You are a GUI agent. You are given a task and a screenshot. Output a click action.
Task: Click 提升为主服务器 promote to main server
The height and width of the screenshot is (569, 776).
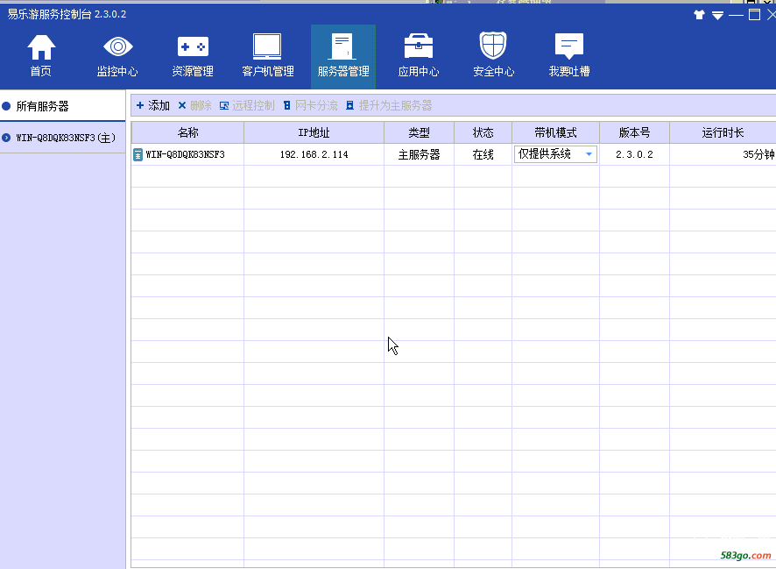pyautogui.click(x=389, y=105)
